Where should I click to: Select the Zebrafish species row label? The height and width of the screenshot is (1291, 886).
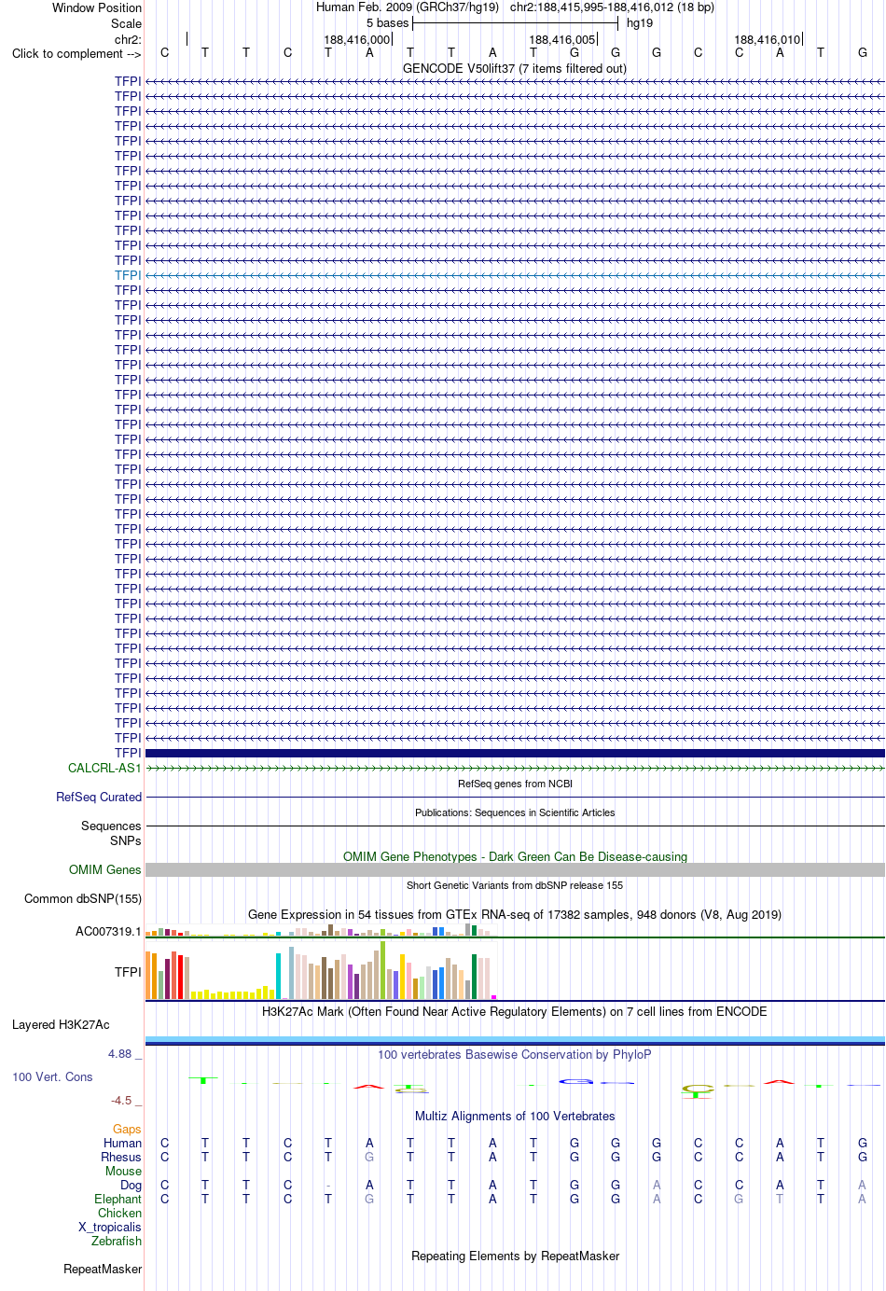117,1241
